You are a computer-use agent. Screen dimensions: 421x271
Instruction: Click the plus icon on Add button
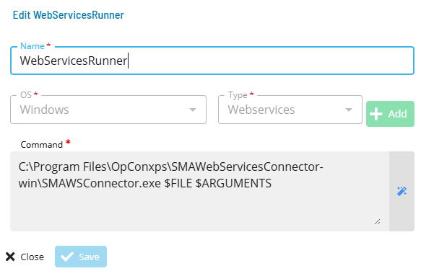[376, 114]
